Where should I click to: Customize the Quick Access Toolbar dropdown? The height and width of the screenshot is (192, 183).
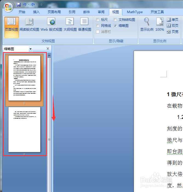point(42,5)
